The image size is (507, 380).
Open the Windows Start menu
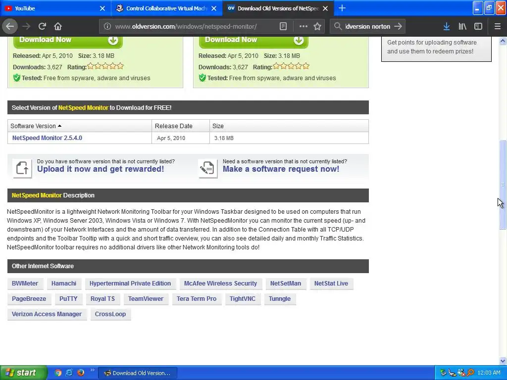[23, 373]
